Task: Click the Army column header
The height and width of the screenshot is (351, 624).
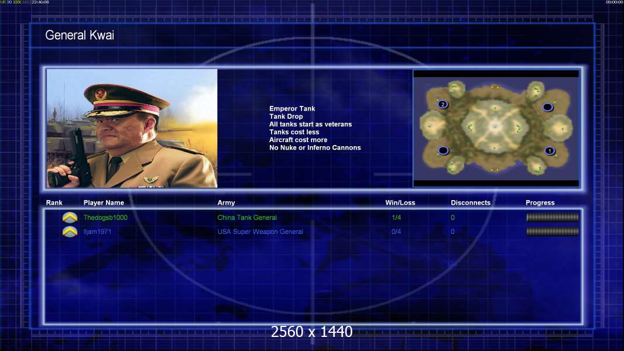Action: click(x=226, y=203)
